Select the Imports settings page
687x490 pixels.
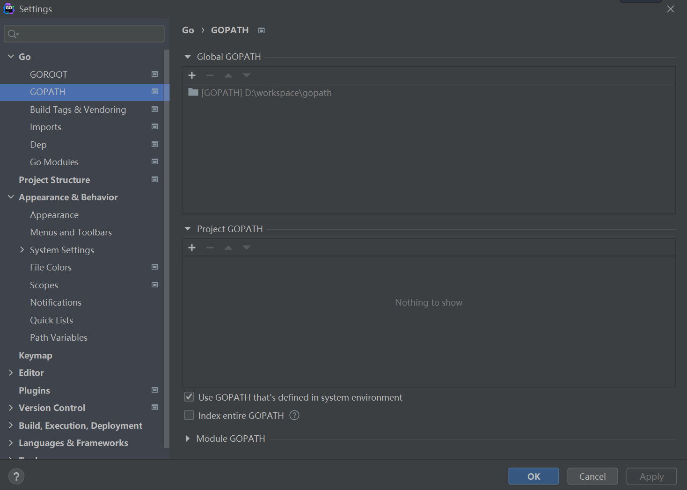point(45,127)
